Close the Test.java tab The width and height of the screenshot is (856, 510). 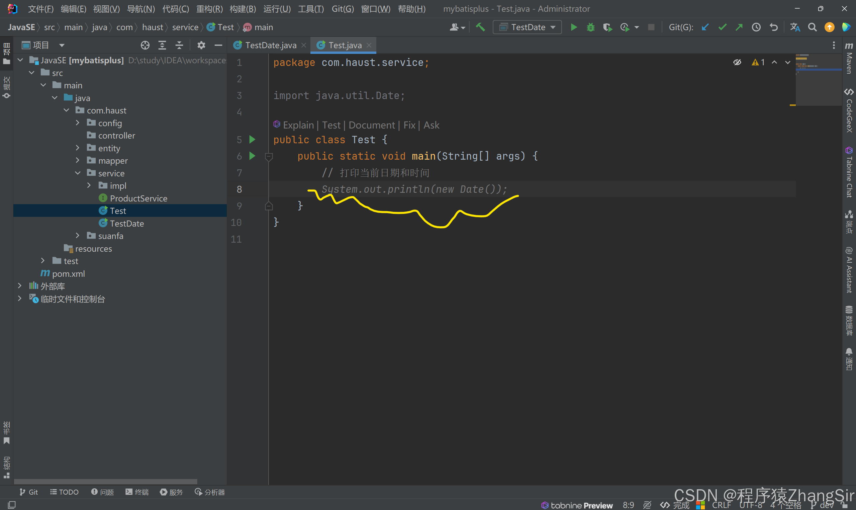point(369,45)
